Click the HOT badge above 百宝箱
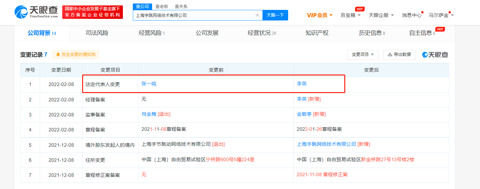 click(359, 9)
